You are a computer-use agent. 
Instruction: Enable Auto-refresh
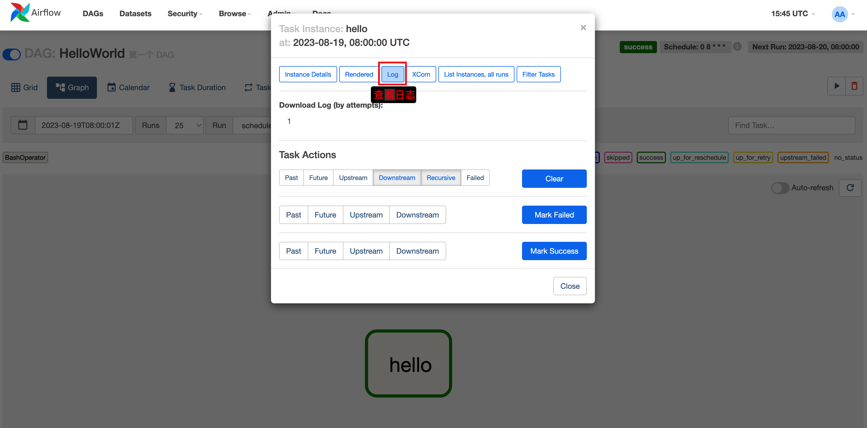pyautogui.click(x=780, y=188)
